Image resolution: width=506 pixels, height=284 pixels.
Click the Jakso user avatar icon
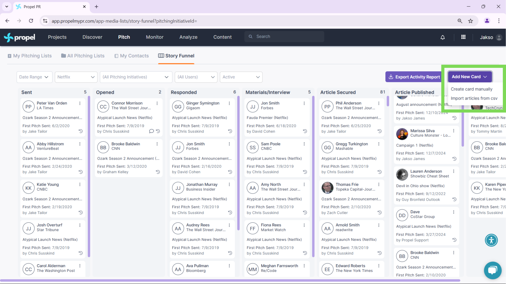point(499,37)
